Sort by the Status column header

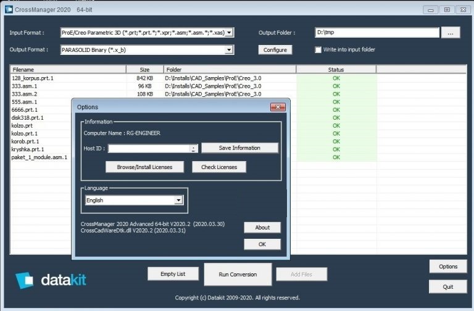point(336,70)
